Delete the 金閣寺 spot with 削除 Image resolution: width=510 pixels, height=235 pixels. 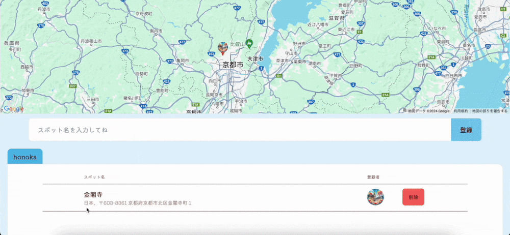[413, 197]
